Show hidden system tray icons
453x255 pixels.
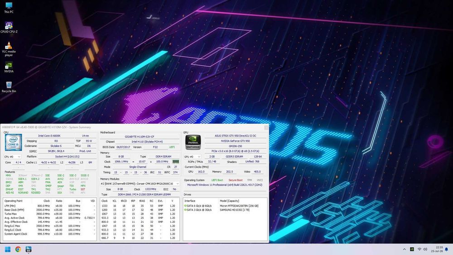tap(404, 249)
